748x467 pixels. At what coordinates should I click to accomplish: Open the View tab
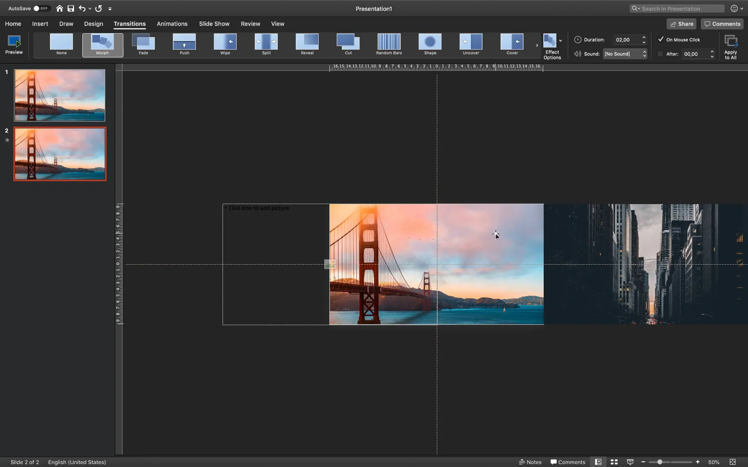[277, 24]
